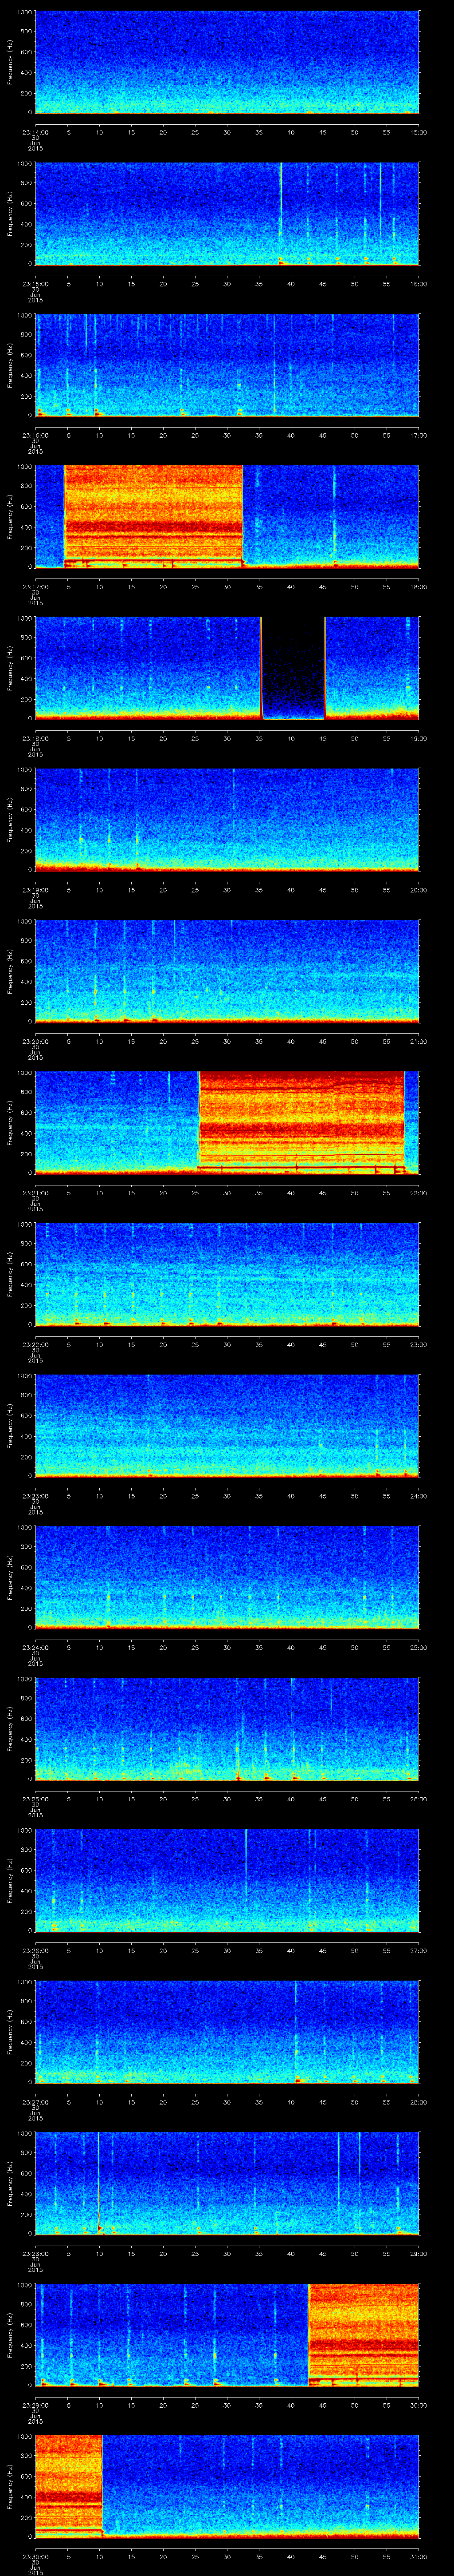Click the 23:17:00 start time label
Image resolution: width=454 pixels, height=2576 pixels.
pos(35,587)
